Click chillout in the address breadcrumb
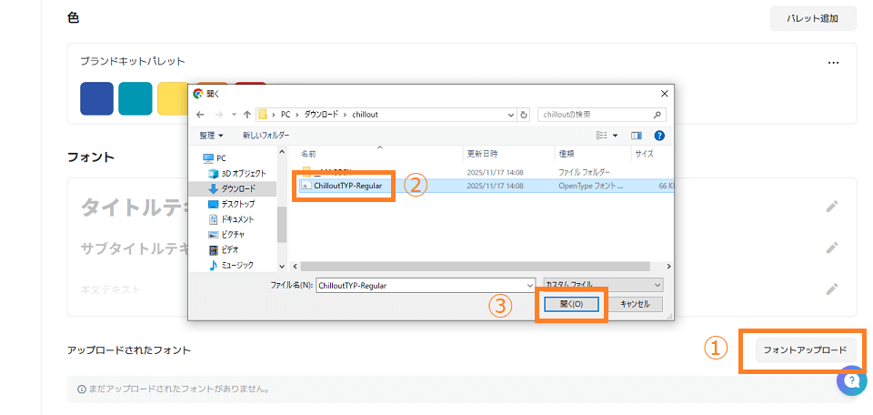 click(x=366, y=115)
